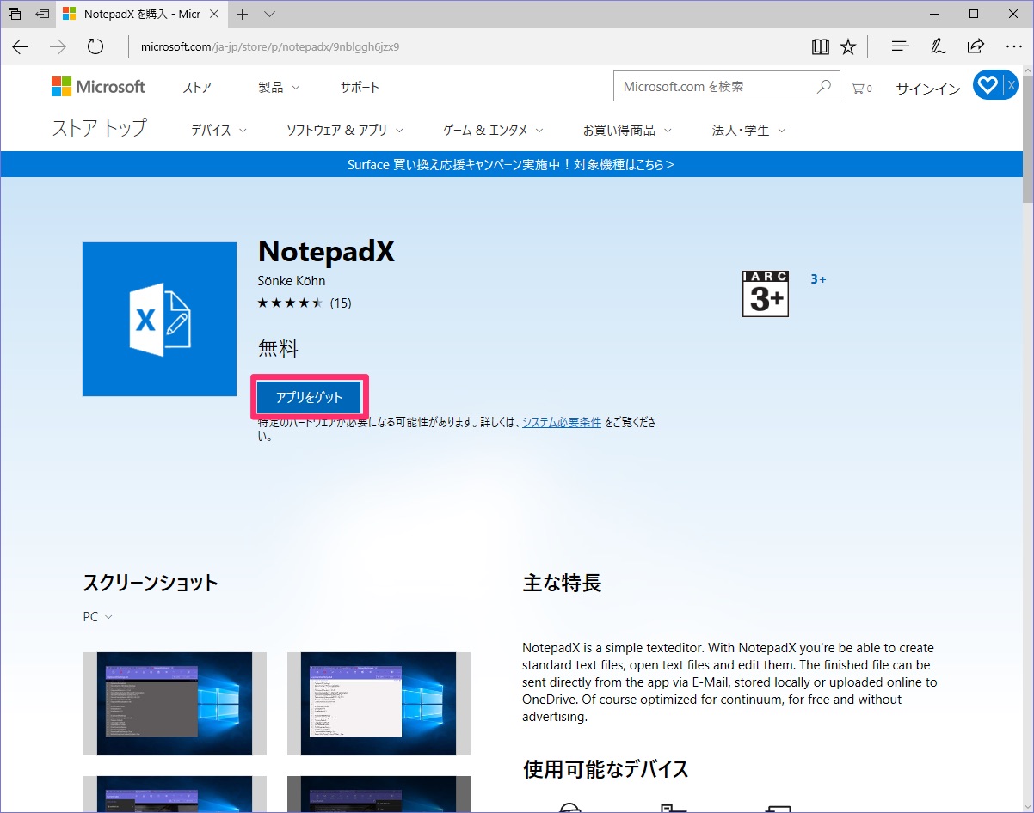Expand the ソフトウェア & アプリ menu
Viewport: 1034px width, 813px height.
click(344, 131)
